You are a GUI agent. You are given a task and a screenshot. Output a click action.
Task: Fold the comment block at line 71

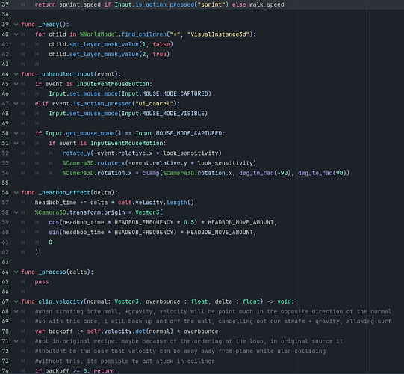tap(16, 341)
